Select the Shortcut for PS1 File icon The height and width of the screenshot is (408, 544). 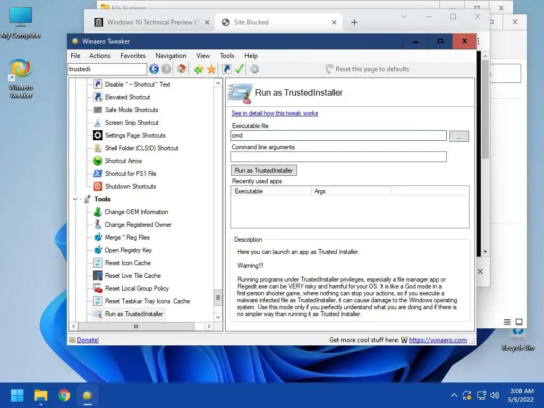pyautogui.click(x=98, y=174)
